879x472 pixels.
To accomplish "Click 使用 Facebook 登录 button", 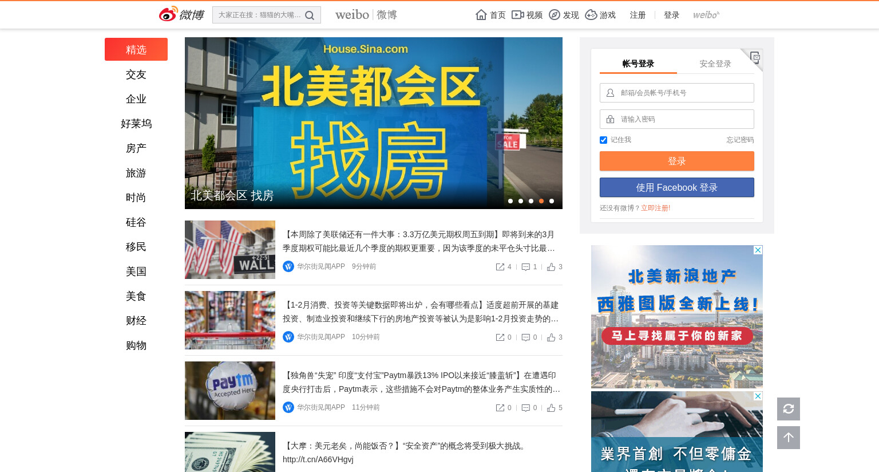I will pyautogui.click(x=677, y=187).
